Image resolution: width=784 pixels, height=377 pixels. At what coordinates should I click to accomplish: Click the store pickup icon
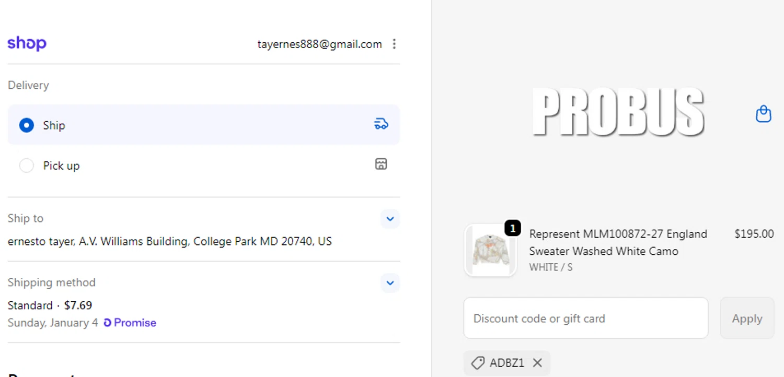pyautogui.click(x=381, y=164)
